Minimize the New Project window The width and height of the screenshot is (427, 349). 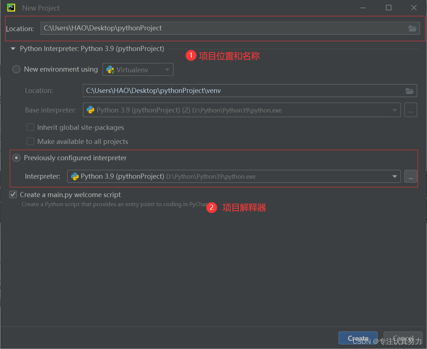click(x=363, y=8)
